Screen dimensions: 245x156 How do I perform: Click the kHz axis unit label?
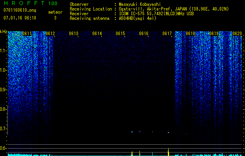pyautogui.click(x=4, y=32)
